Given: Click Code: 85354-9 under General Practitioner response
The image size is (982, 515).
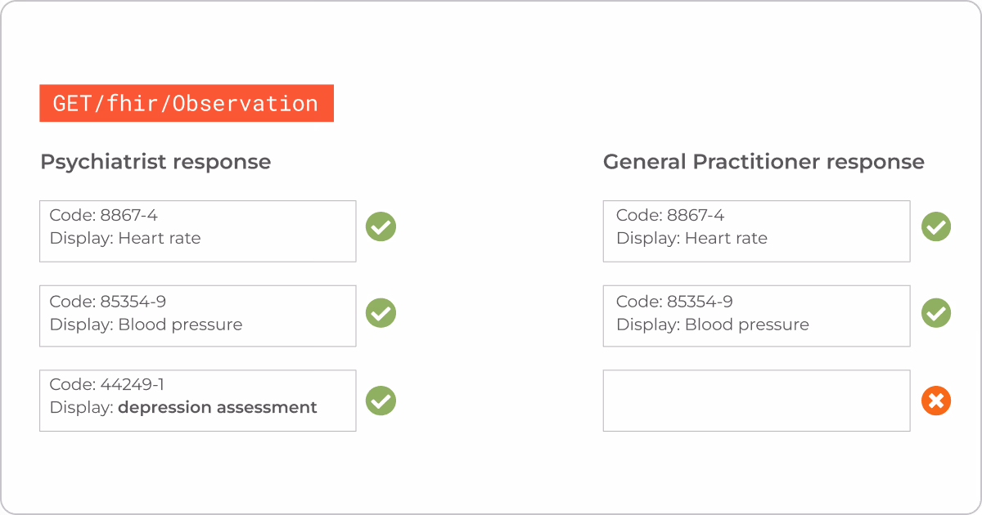Looking at the screenshot, I should [x=674, y=302].
